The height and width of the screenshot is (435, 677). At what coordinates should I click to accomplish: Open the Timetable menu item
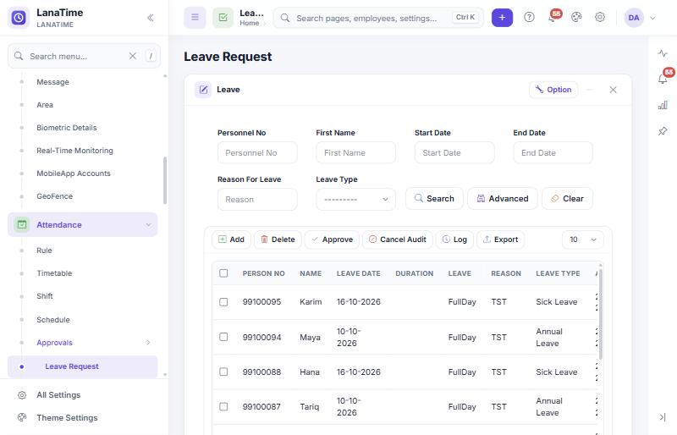(54, 273)
